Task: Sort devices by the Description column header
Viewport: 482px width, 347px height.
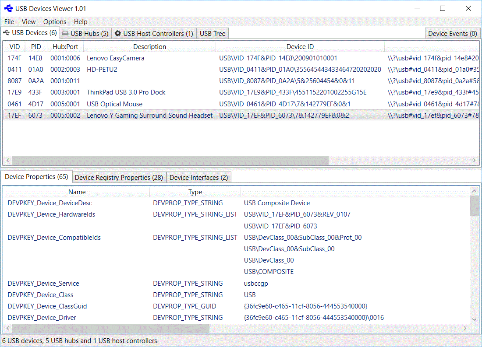Action: tap(149, 46)
